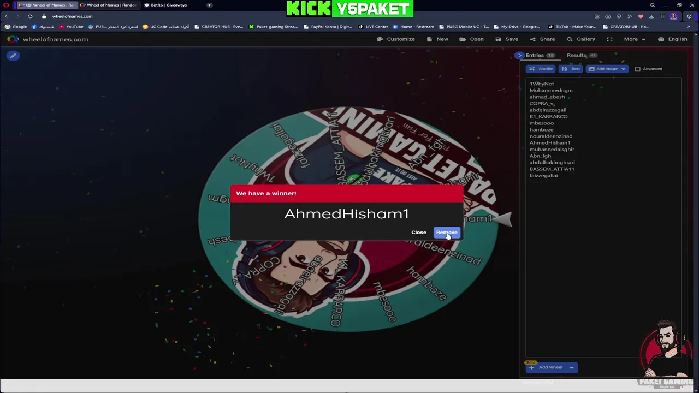The image size is (699, 393).
Task: Click the shield privacy icon in address bar
Action: pyautogui.click(x=619, y=16)
